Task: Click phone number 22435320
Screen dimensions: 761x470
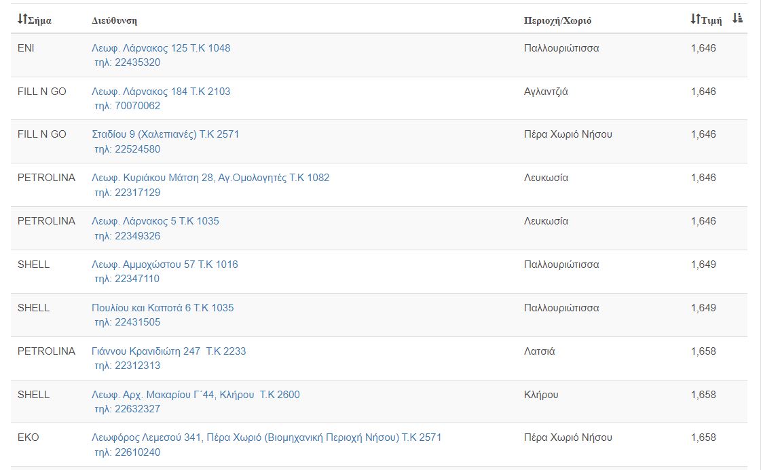Action: tap(128, 62)
